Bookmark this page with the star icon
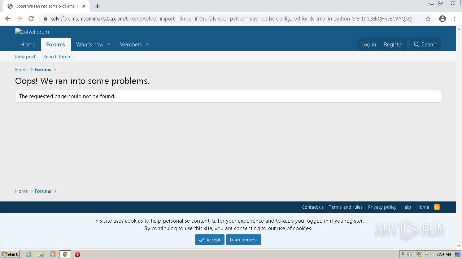The height and width of the screenshot is (259, 462). 428,19
